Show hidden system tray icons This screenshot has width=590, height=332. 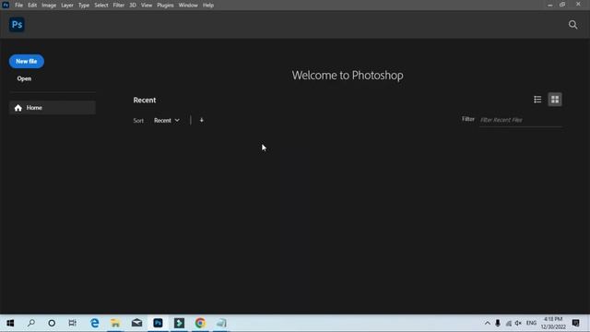(488, 323)
